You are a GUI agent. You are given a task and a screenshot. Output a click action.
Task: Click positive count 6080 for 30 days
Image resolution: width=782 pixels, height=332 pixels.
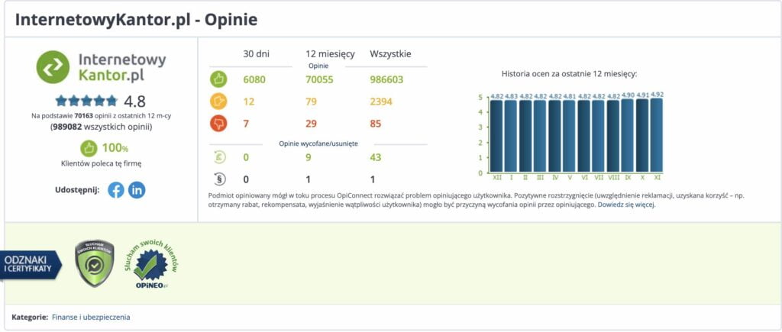pos(254,80)
